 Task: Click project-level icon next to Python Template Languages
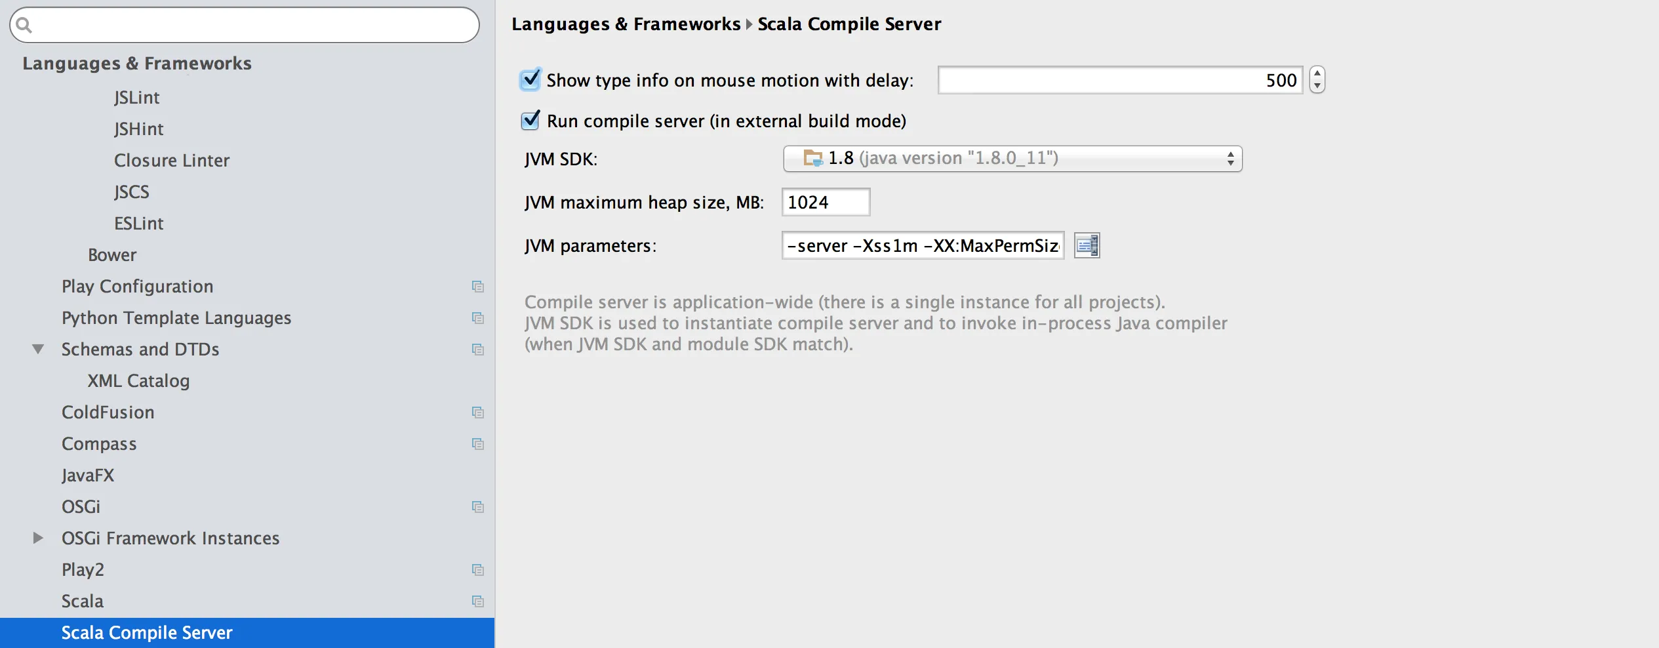click(478, 318)
